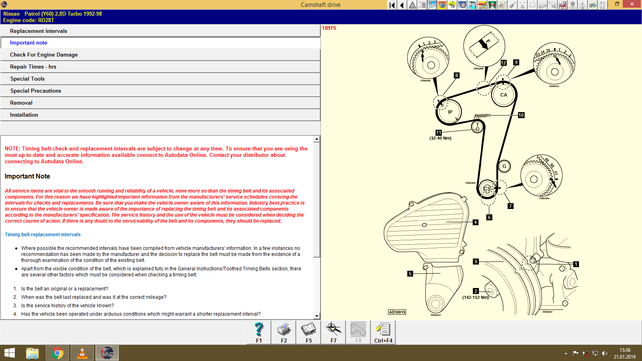Select the blue spanner repair toolbar icon
This screenshot has height=361, width=642.
(433, 5)
